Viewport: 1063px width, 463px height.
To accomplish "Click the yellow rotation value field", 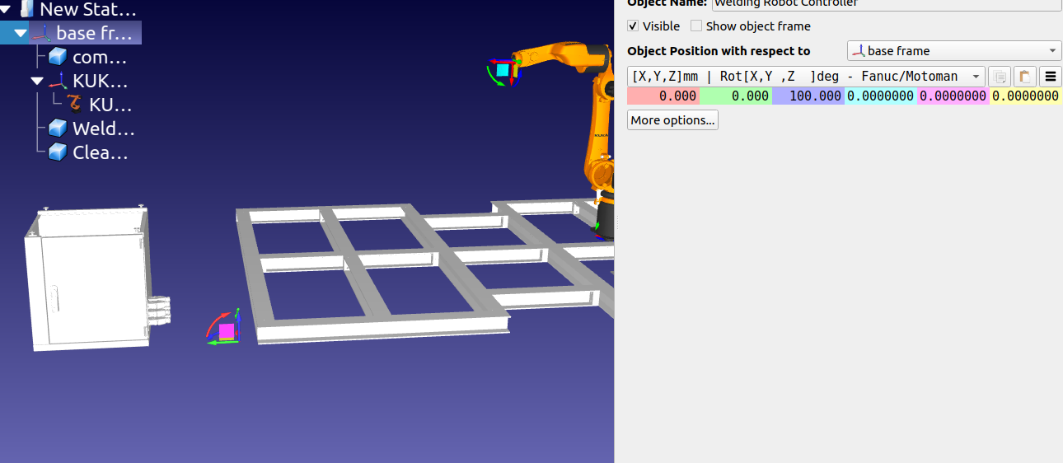I will (1026, 96).
